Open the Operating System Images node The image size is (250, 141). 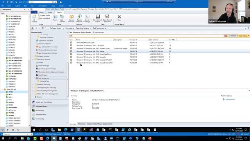[x=47, y=69]
